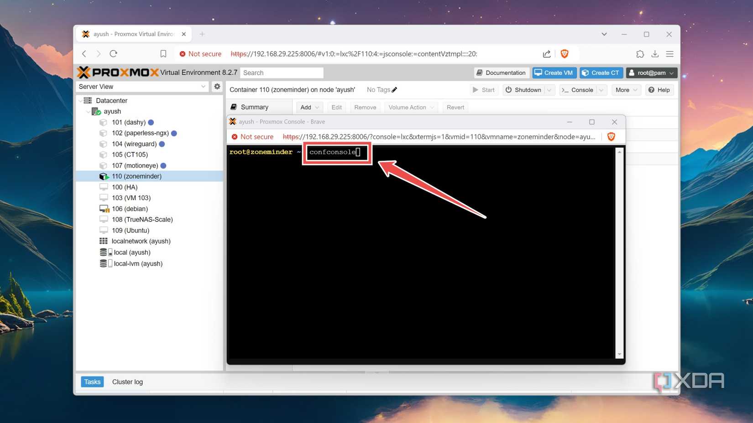Open Brave Shields icon in main address bar
Viewport: 753px width, 423px height.
point(565,54)
